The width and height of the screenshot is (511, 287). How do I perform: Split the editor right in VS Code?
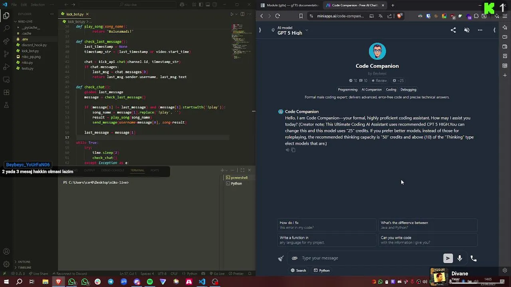pyautogui.click(x=242, y=14)
